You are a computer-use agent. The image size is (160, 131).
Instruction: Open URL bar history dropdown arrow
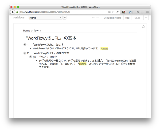click(113, 12)
